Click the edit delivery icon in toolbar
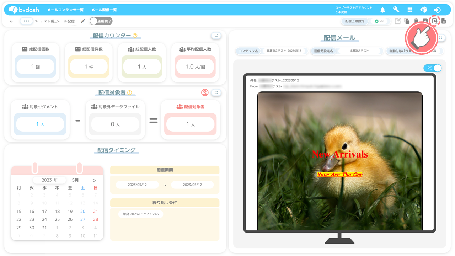The height and width of the screenshot is (256, 455). [x=398, y=21]
